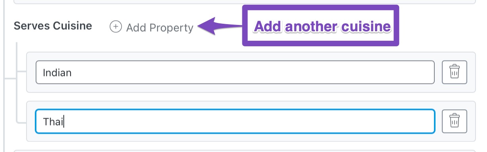Click the "Add another cuisine" purple callout

point(320,26)
